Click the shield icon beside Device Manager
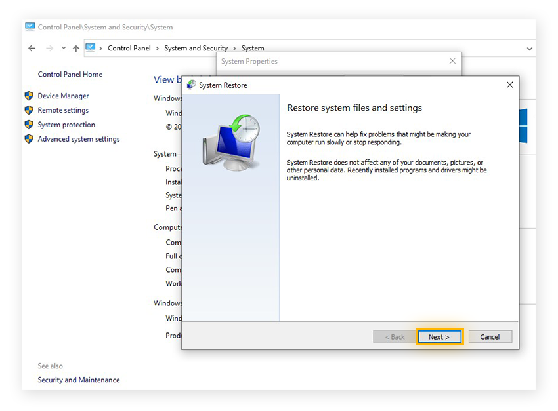558x411 pixels. [29, 96]
